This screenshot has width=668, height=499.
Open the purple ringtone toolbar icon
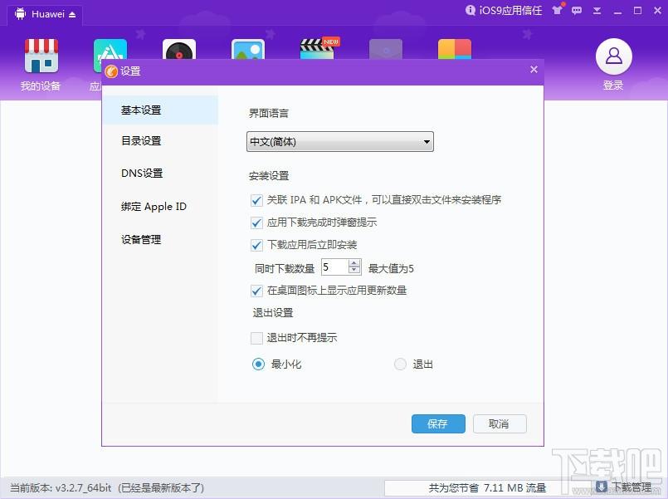tap(386, 50)
